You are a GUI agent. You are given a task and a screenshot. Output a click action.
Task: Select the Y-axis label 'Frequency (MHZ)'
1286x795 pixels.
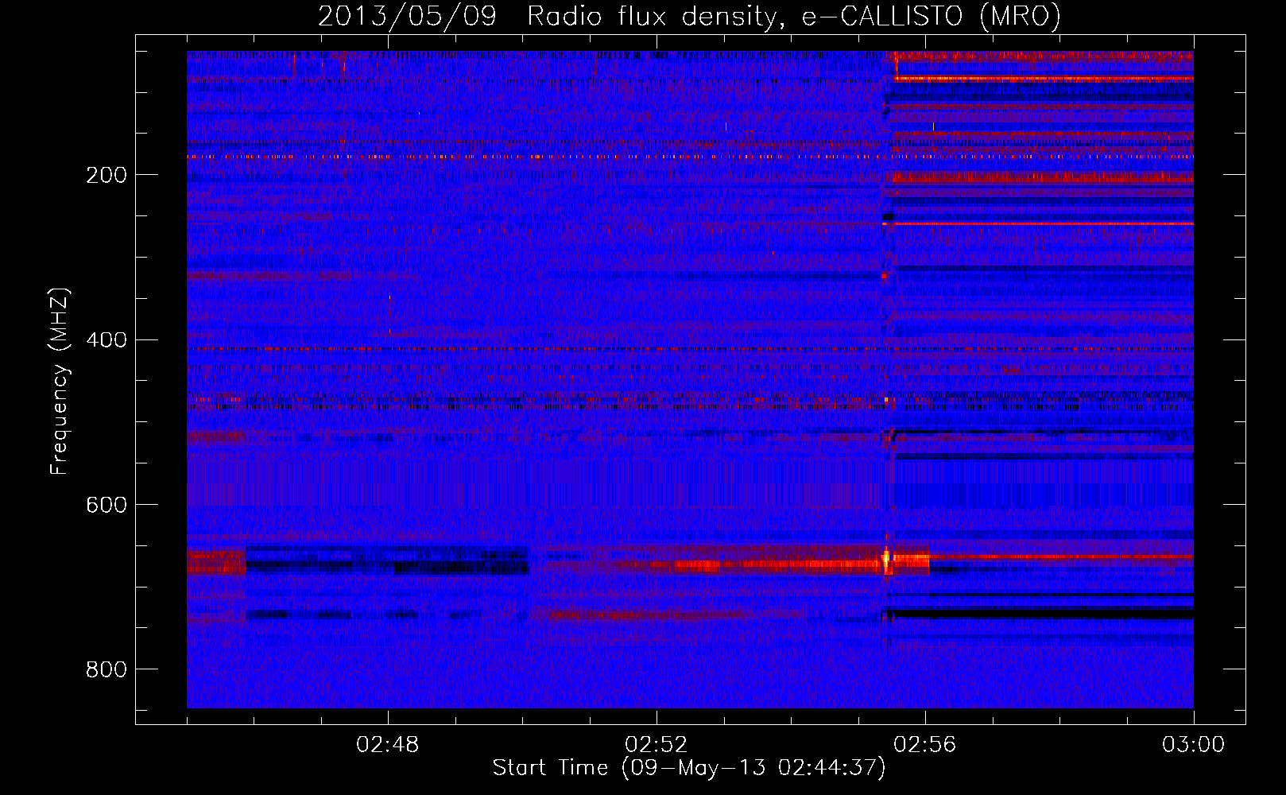point(60,382)
